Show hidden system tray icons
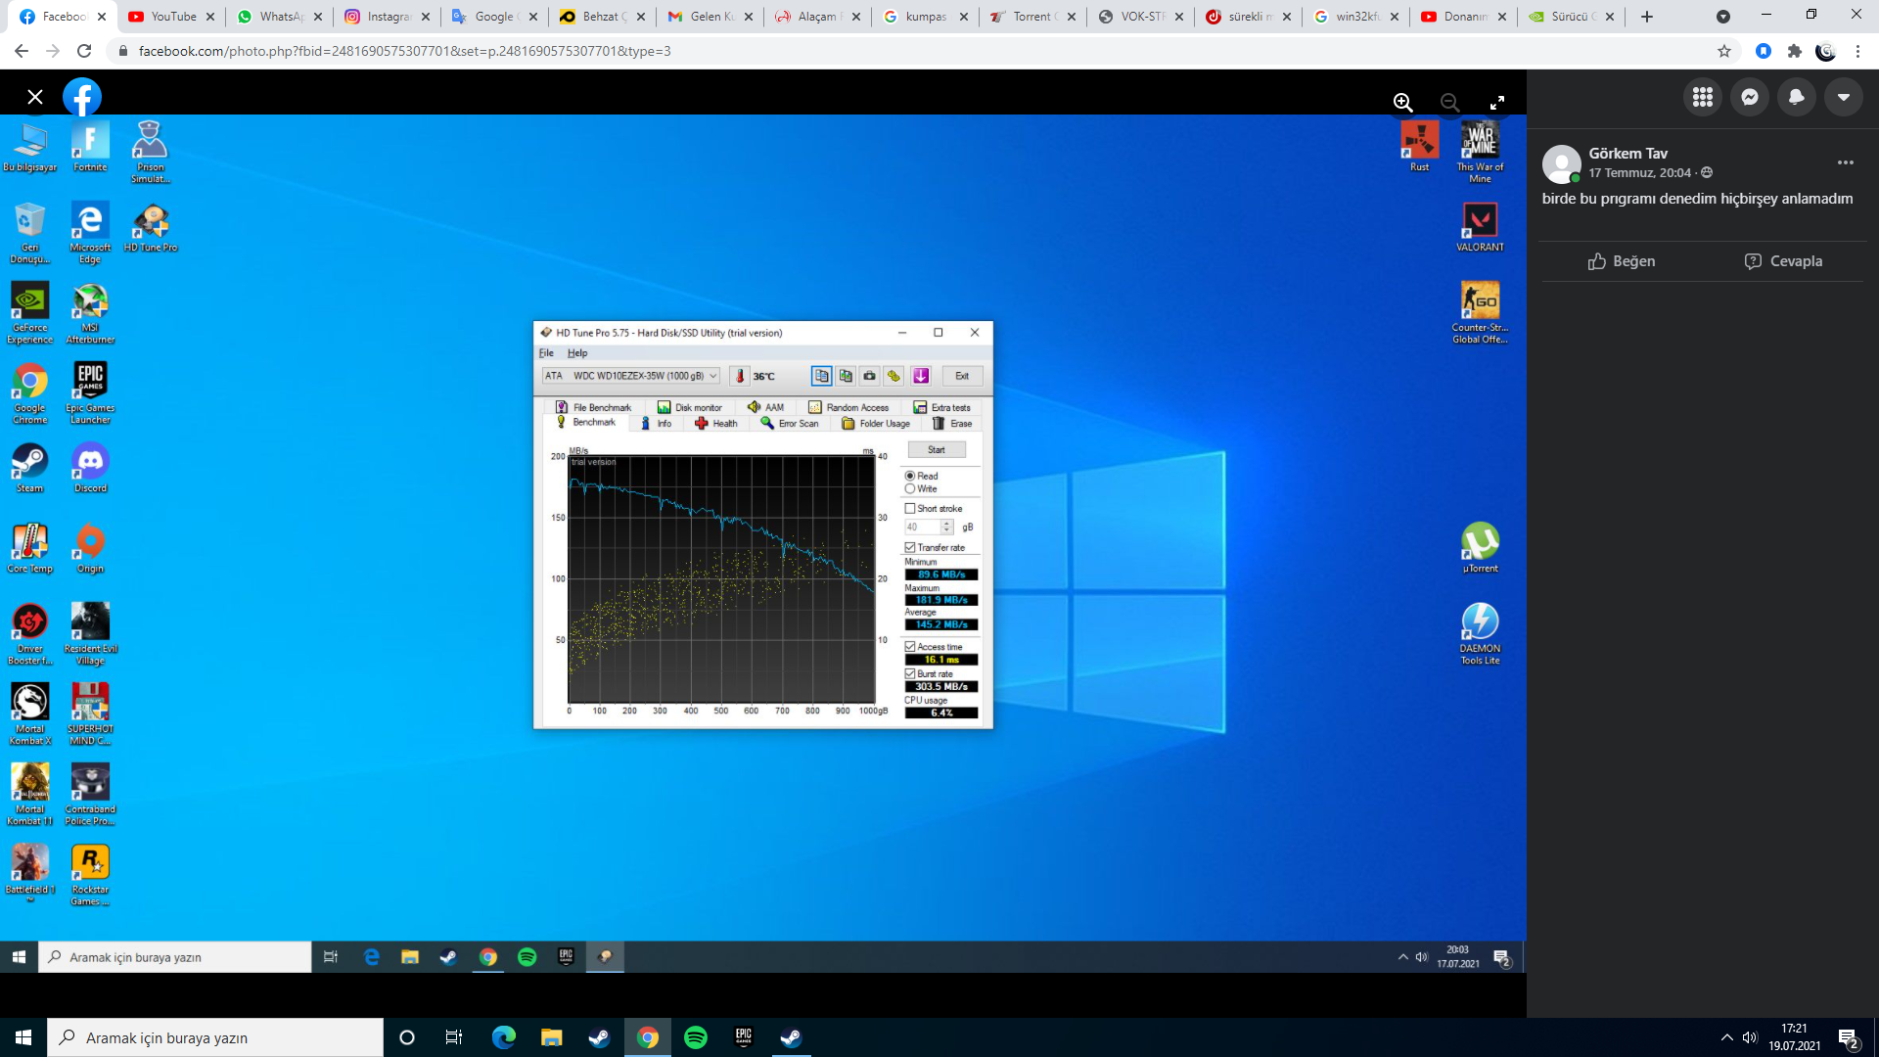 coord(1727,1037)
